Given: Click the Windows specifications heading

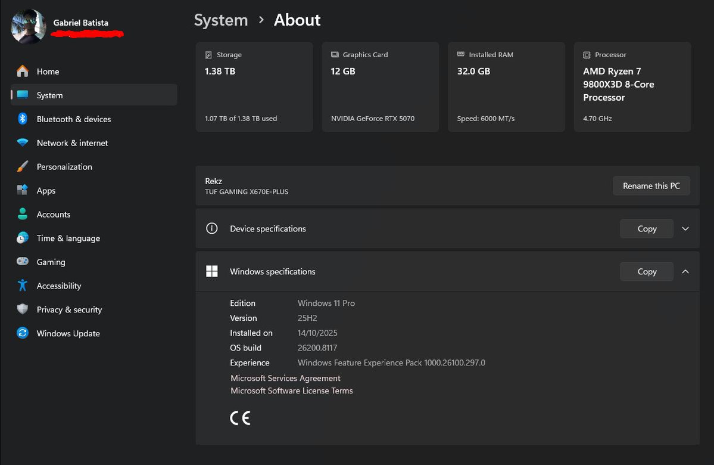Looking at the screenshot, I should click(x=272, y=271).
